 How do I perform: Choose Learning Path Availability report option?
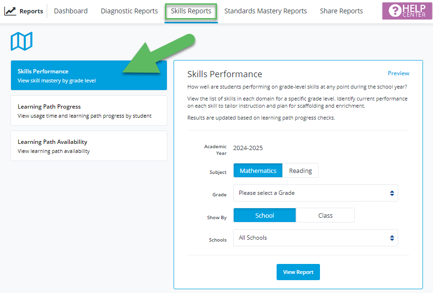(89, 146)
